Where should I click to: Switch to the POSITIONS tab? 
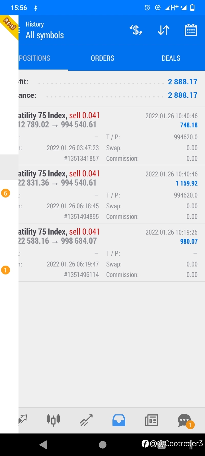(x=34, y=58)
